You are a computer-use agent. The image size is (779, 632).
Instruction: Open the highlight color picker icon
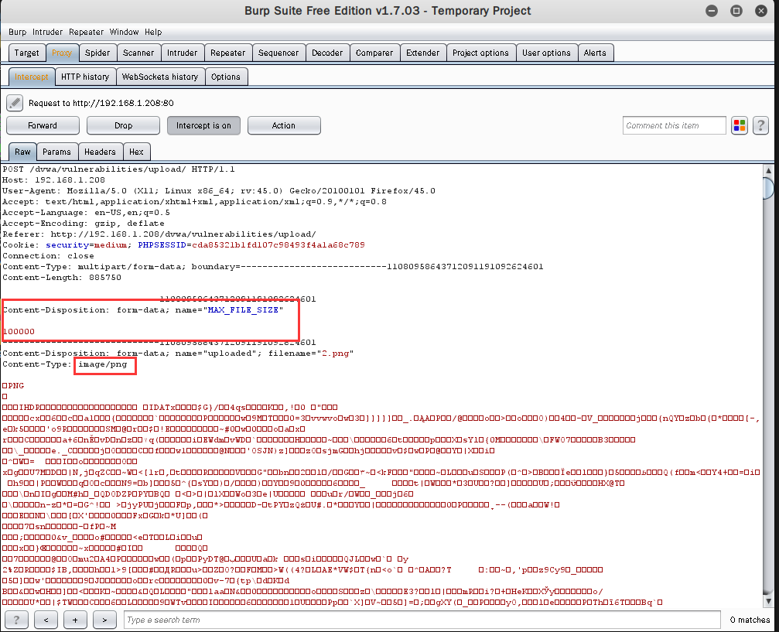740,126
